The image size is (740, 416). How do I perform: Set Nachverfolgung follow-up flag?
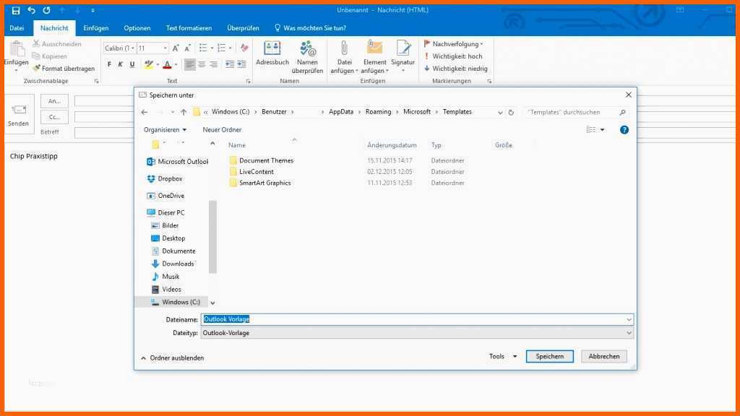click(454, 44)
